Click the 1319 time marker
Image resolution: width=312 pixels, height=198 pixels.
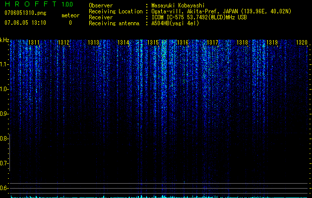click(272, 43)
